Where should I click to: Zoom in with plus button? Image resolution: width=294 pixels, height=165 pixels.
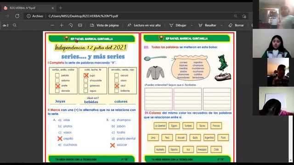click(x=62, y=25)
